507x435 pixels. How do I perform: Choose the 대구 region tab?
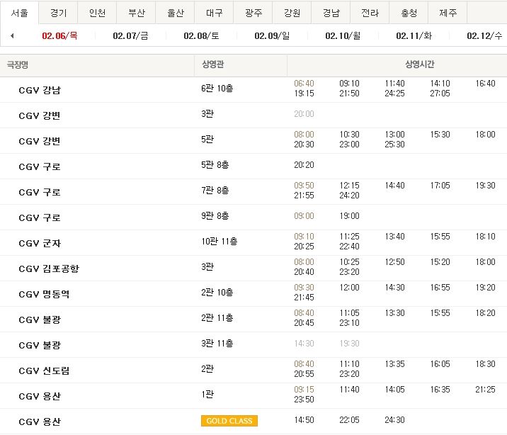pos(214,13)
